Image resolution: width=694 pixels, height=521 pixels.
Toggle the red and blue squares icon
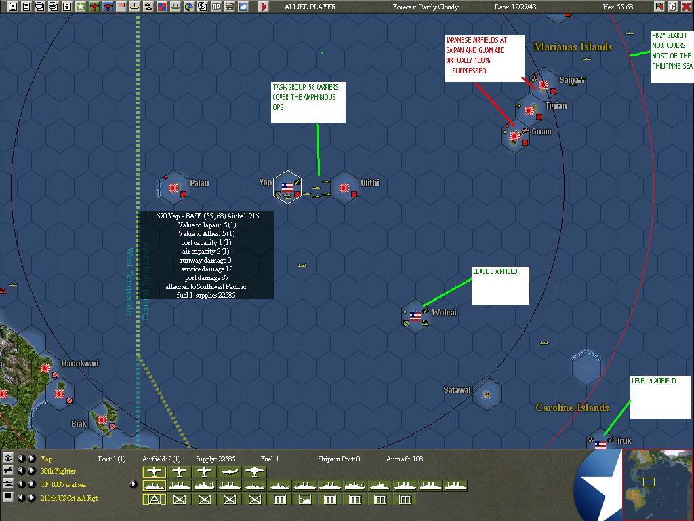pos(161,7)
